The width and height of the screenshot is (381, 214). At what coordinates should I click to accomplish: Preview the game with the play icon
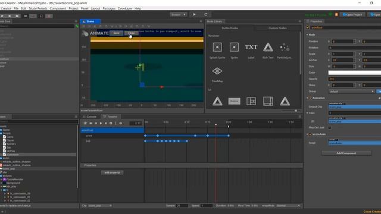[x=194, y=14]
